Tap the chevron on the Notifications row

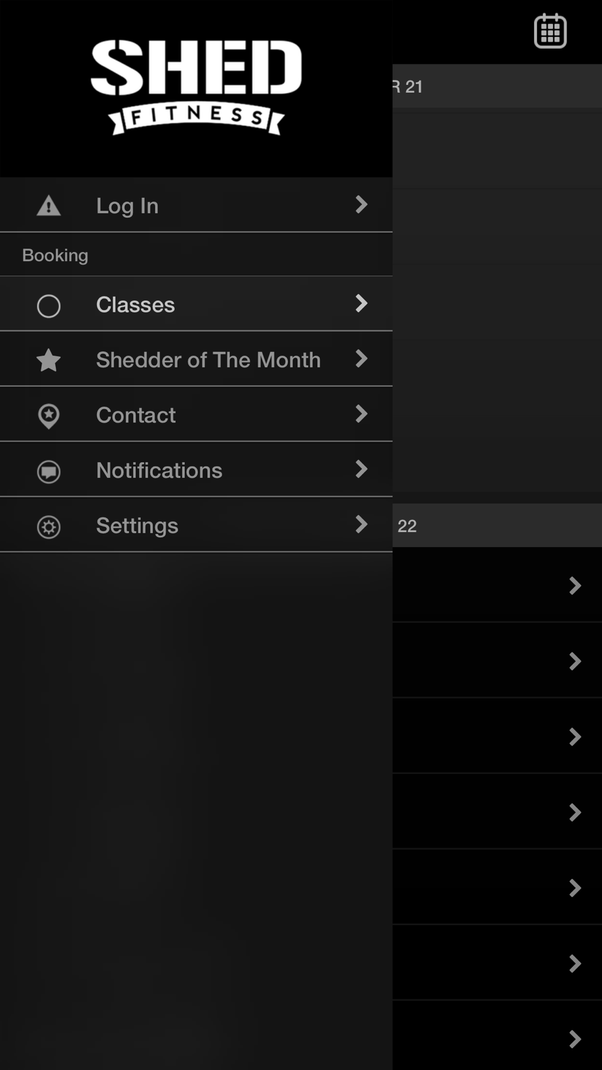pyautogui.click(x=361, y=469)
